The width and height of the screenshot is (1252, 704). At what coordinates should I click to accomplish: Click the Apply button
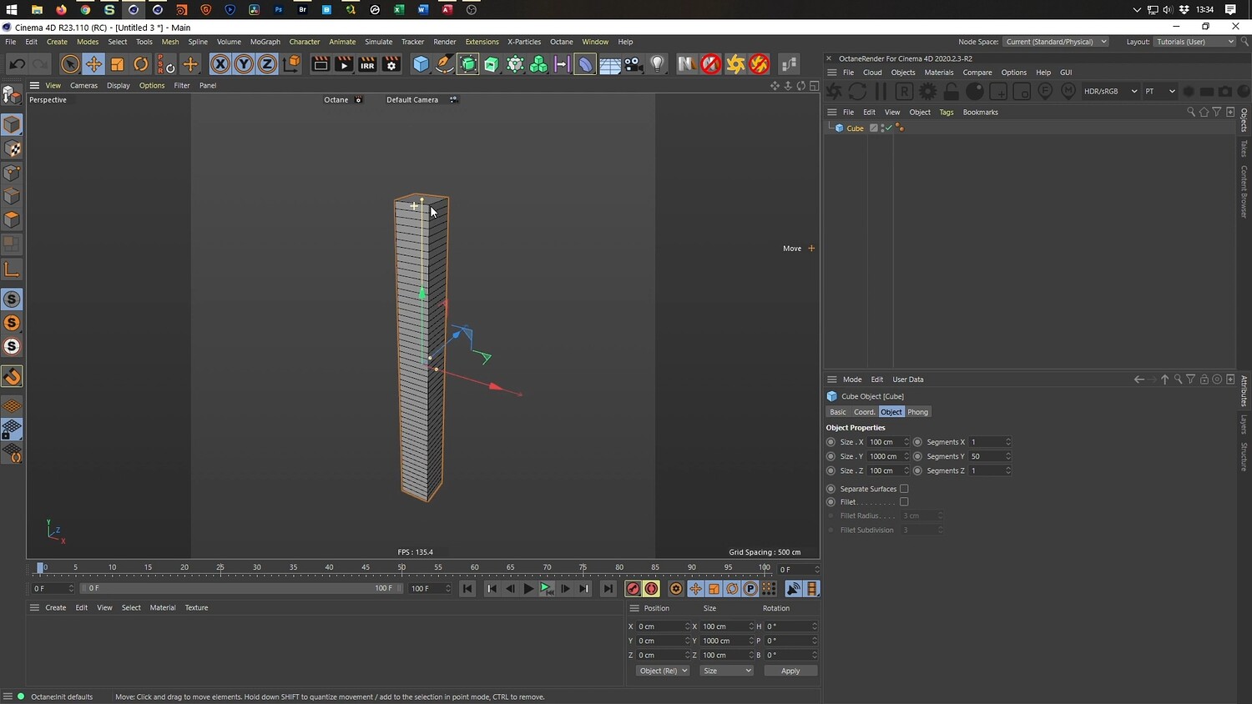(x=790, y=671)
